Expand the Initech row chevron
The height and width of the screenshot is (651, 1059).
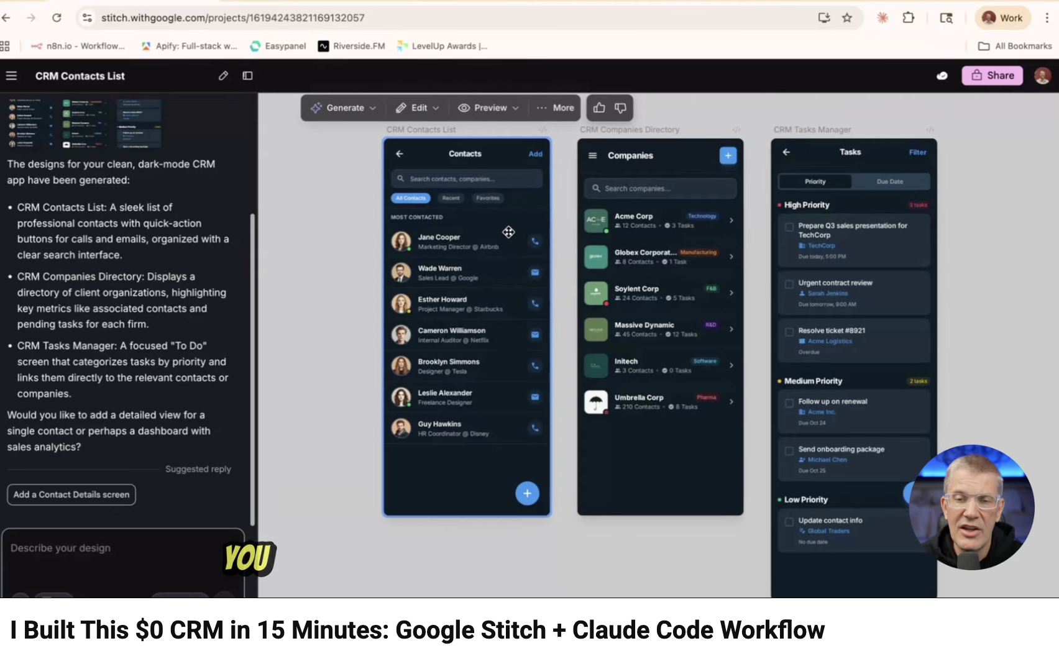tap(731, 365)
